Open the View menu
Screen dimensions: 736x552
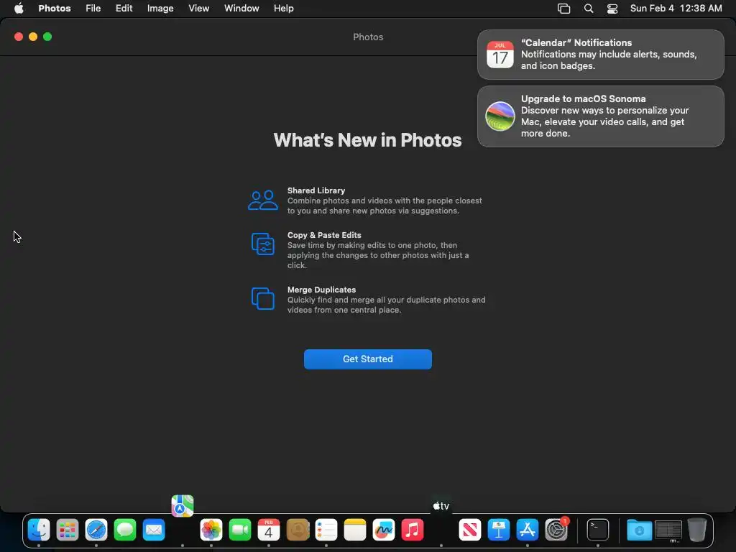coord(198,9)
